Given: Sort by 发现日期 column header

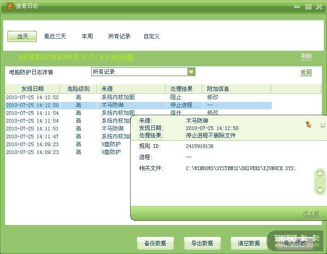Looking at the screenshot, I should click(x=33, y=89).
